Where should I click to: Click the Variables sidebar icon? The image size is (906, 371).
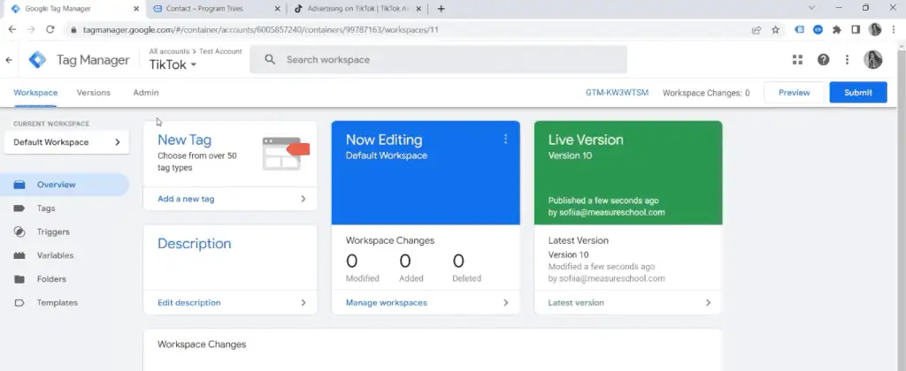tap(19, 255)
